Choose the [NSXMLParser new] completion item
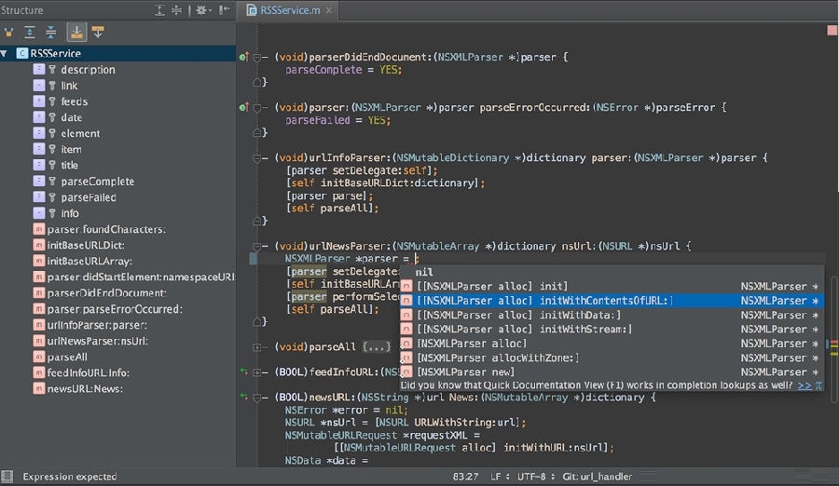Viewport: 839px width, 486px height. [612, 372]
